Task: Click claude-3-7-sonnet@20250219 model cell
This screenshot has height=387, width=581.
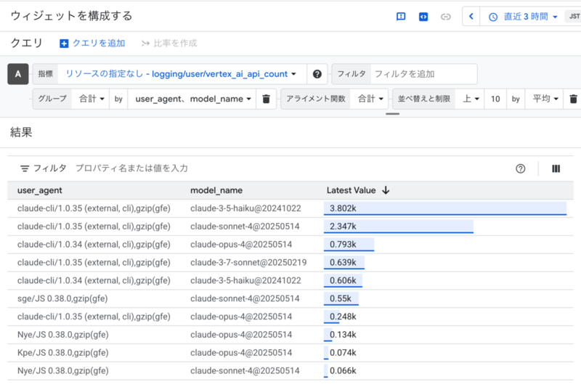Action: pos(248,263)
